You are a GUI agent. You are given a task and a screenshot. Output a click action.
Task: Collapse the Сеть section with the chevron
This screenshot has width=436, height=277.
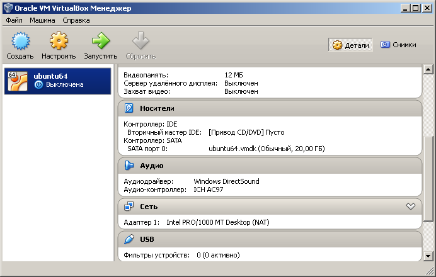[410, 206]
